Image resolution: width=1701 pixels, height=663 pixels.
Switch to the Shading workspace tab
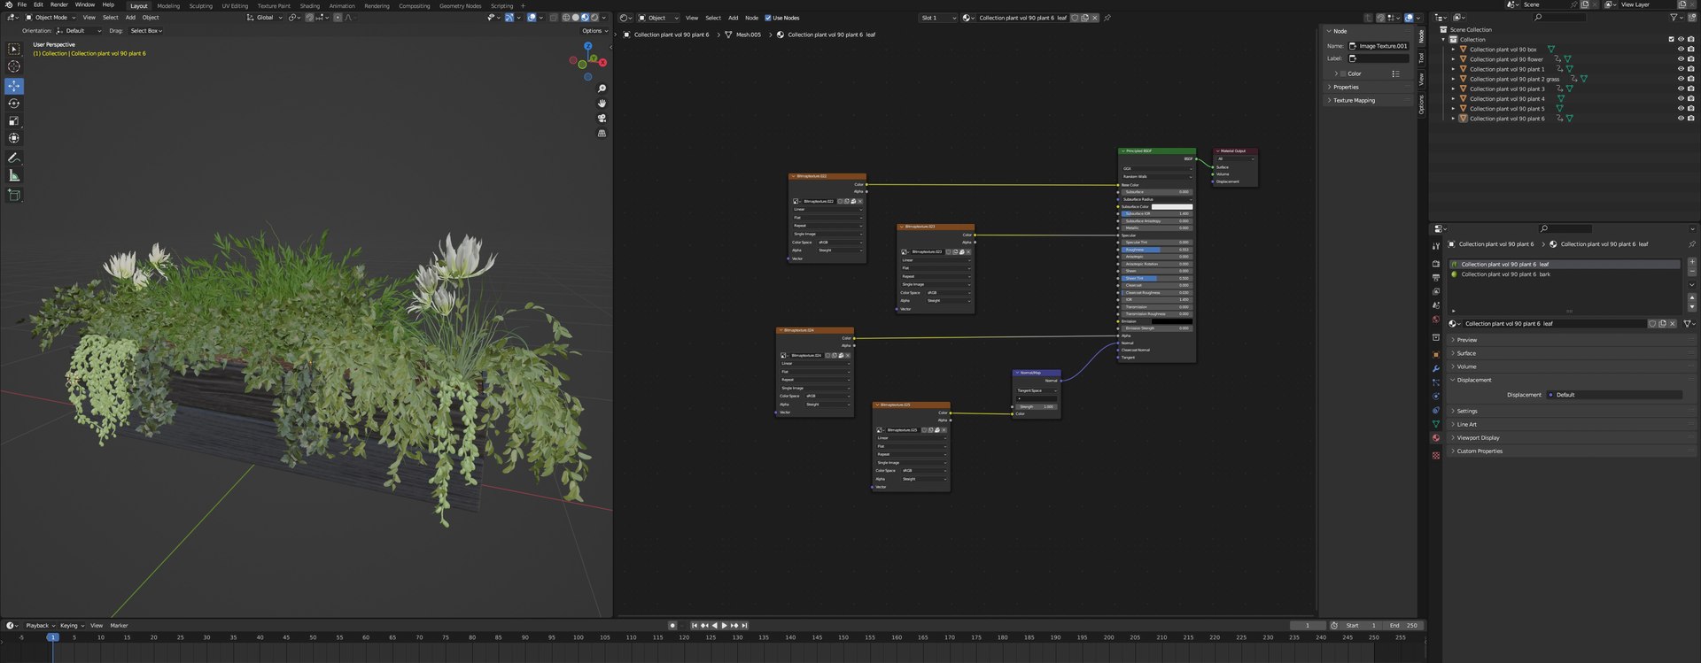[x=310, y=5]
